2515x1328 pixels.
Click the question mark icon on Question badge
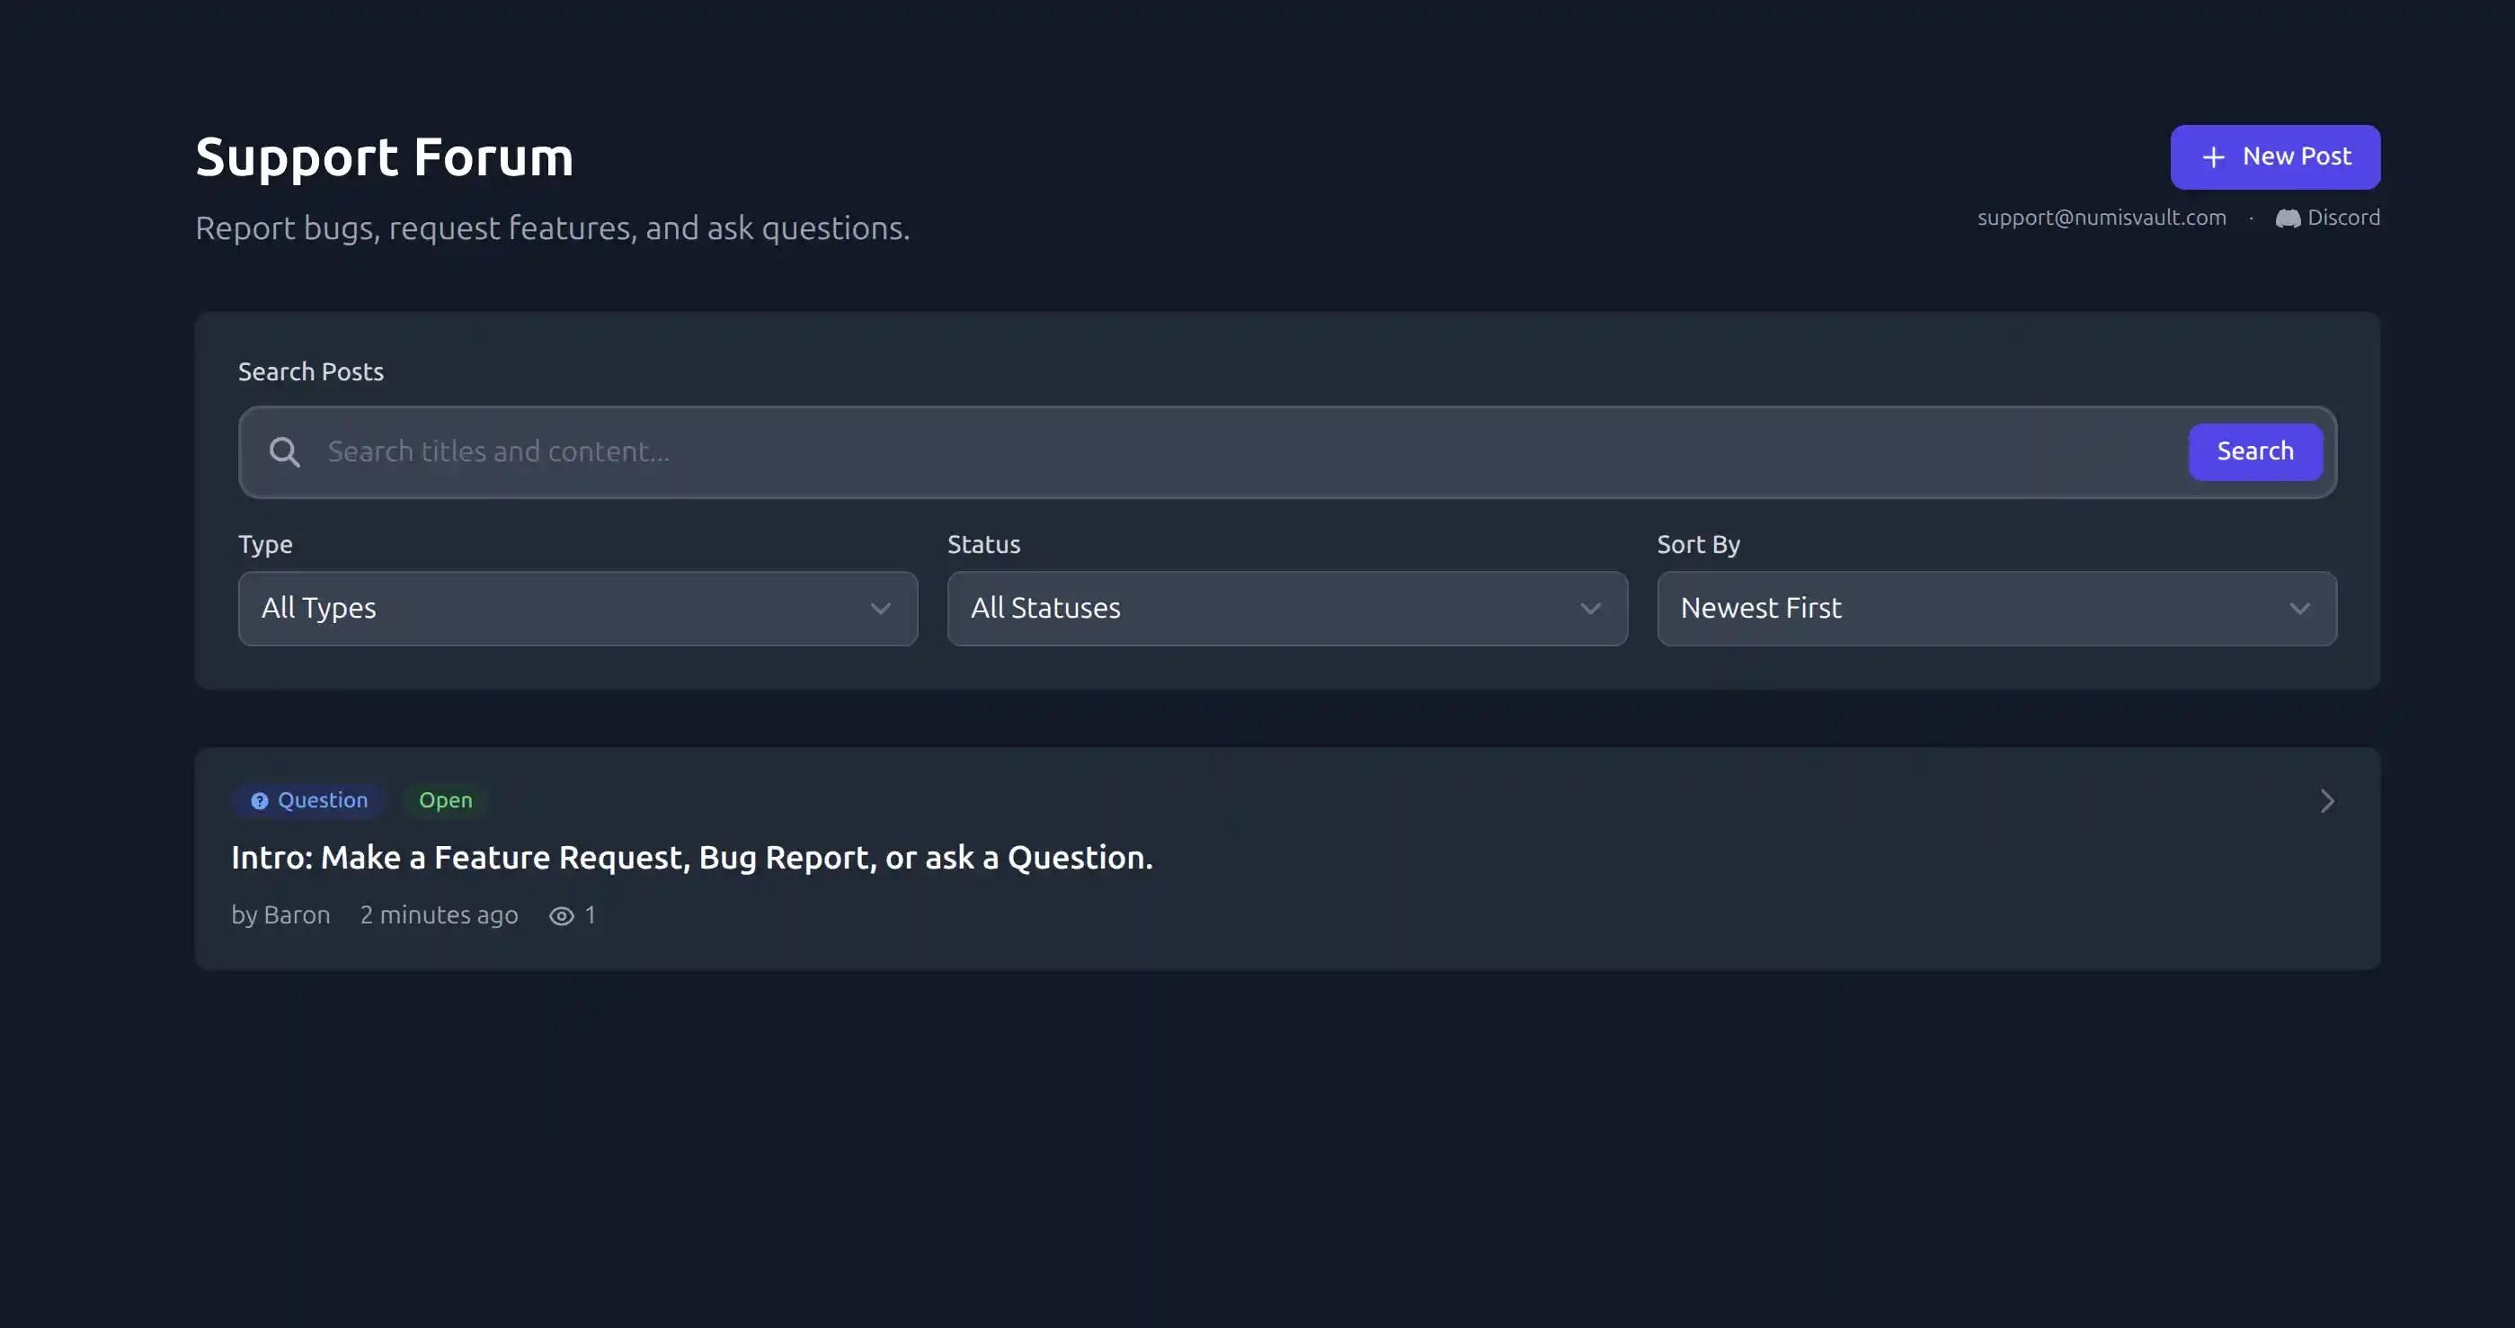pos(259,801)
